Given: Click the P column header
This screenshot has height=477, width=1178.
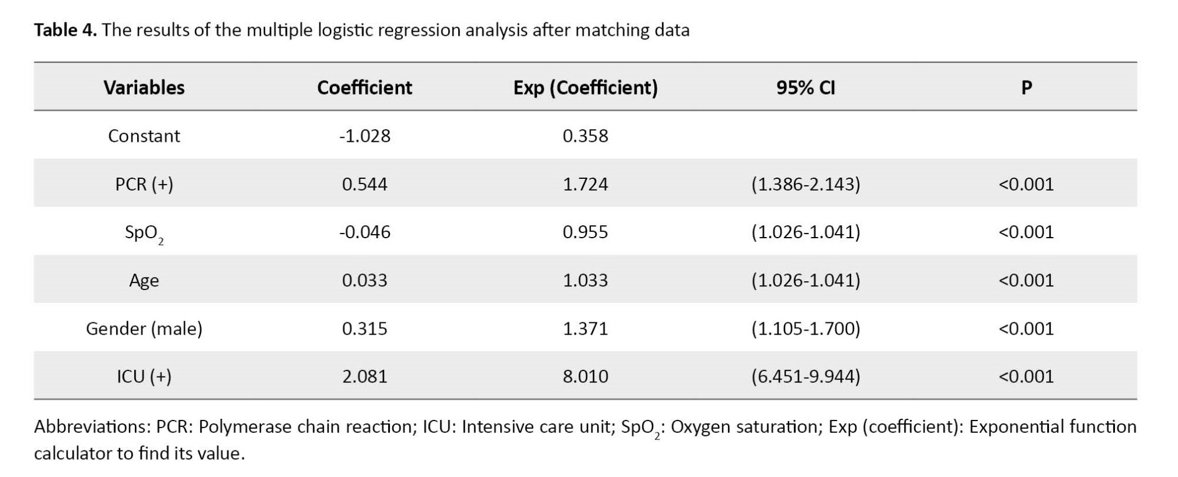Looking at the screenshot, I should [1026, 88].
